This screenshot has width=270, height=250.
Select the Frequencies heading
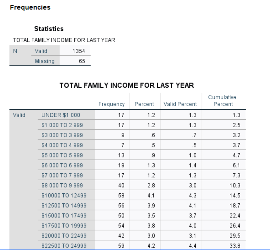tap(30, 7)
